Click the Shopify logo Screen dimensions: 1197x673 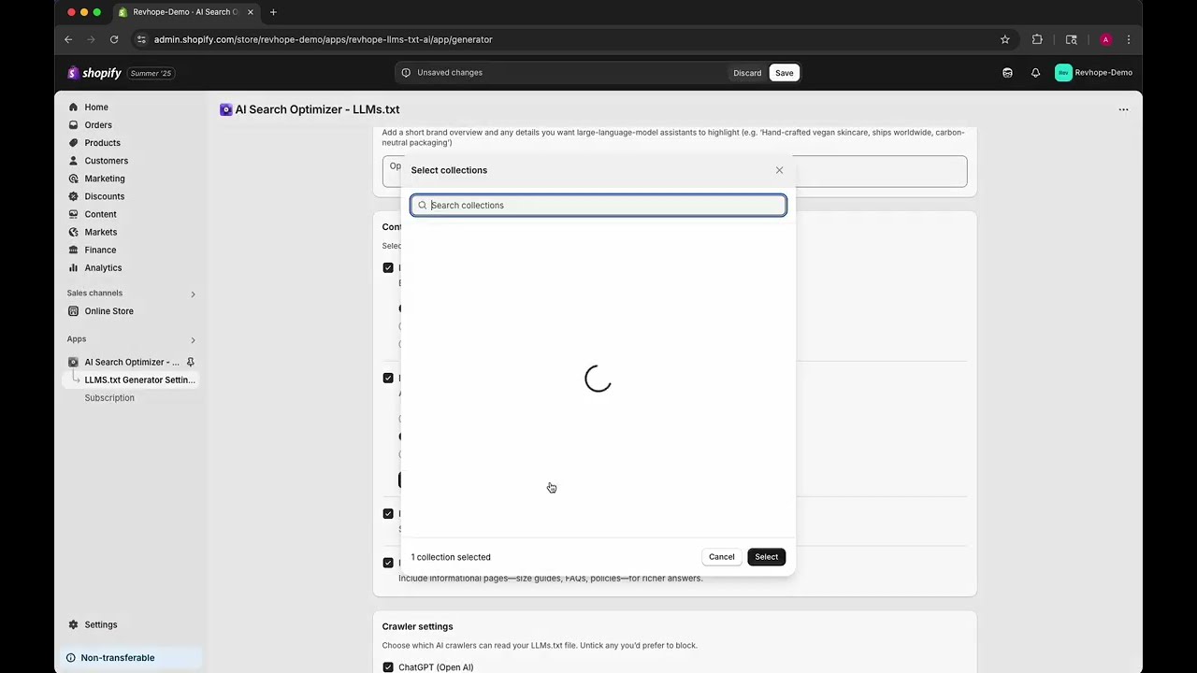point(94,73)
